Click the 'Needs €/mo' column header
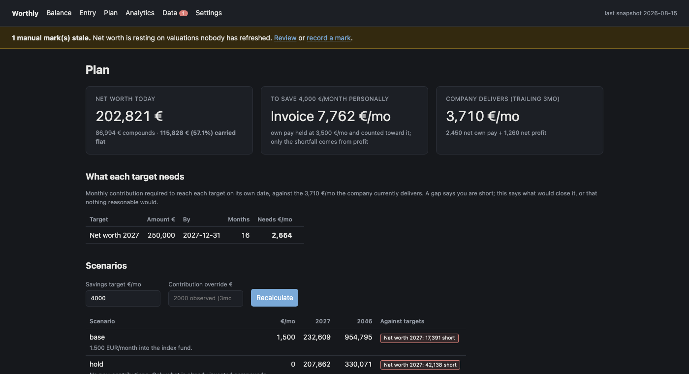Image resolution: width=689 pixels, height=374 pixels. point(275,219)
